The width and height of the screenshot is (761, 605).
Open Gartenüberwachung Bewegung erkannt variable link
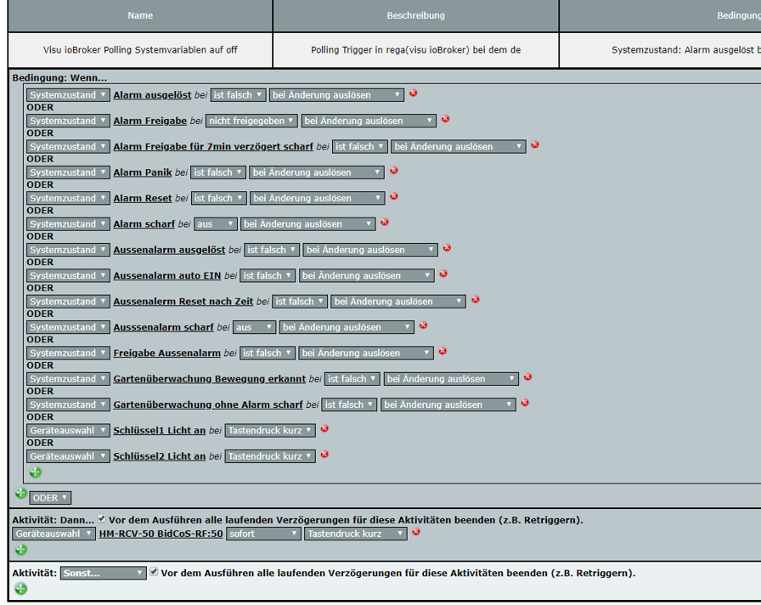coord(209,379)
